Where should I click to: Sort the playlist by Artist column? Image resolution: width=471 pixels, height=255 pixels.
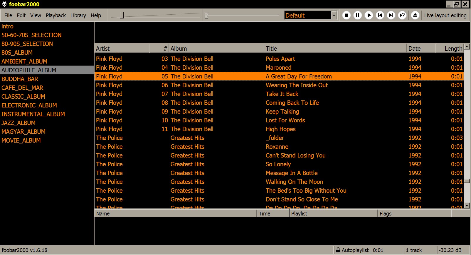click(x=122, y=49)
